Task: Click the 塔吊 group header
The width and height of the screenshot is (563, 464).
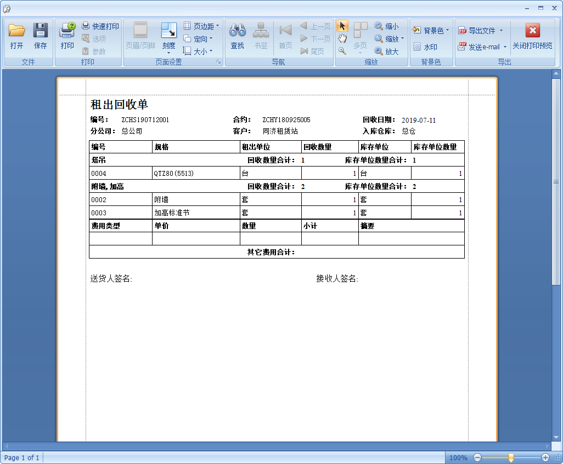Action: (x=98, y=160)
